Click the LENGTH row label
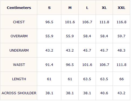131x101 pixels. click(x=19, y=79)
